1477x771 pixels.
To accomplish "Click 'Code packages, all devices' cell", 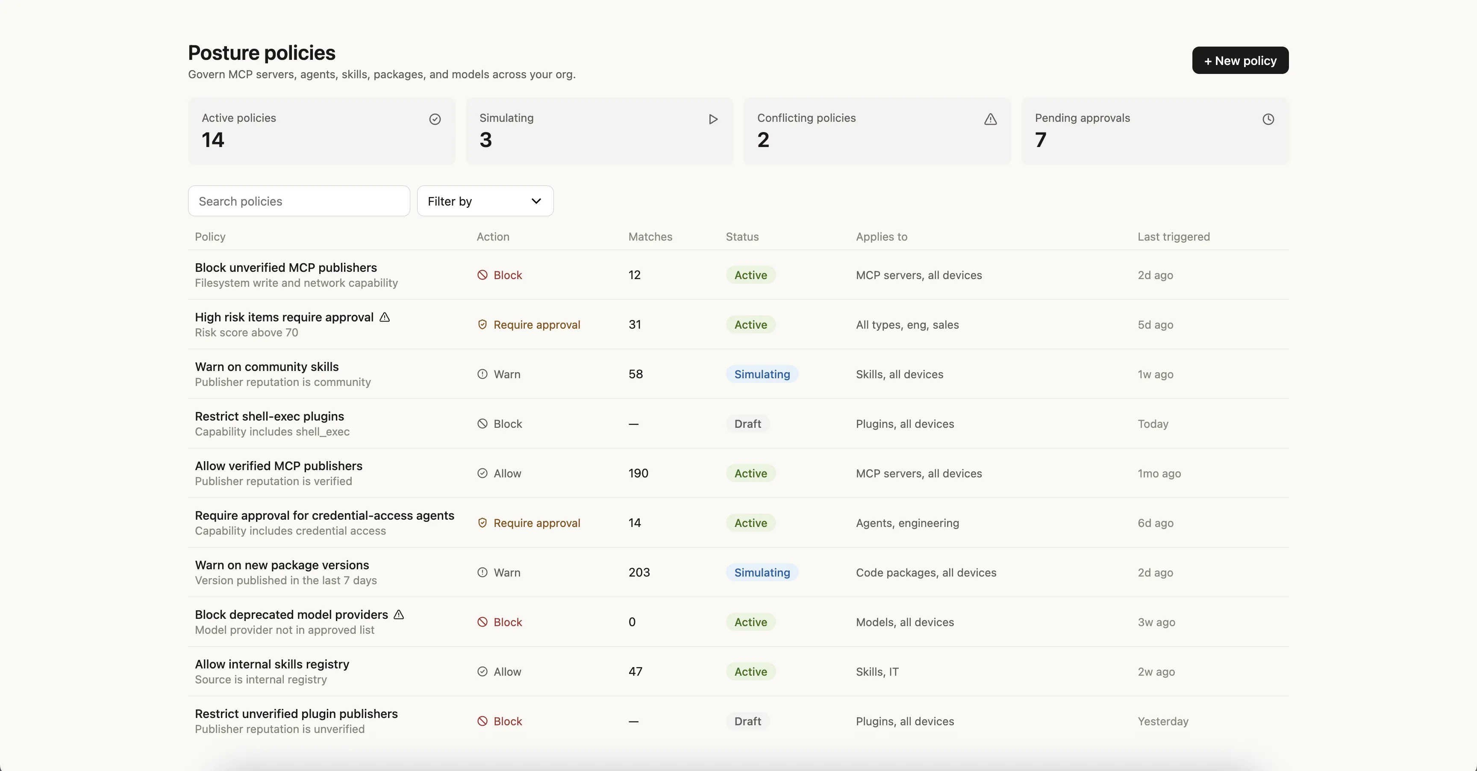I will coord(926,573).
